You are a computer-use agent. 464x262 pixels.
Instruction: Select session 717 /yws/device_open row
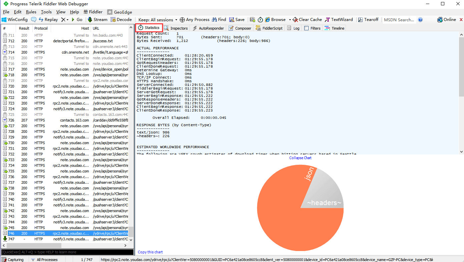pyautogui.click(x=65, y=69)
